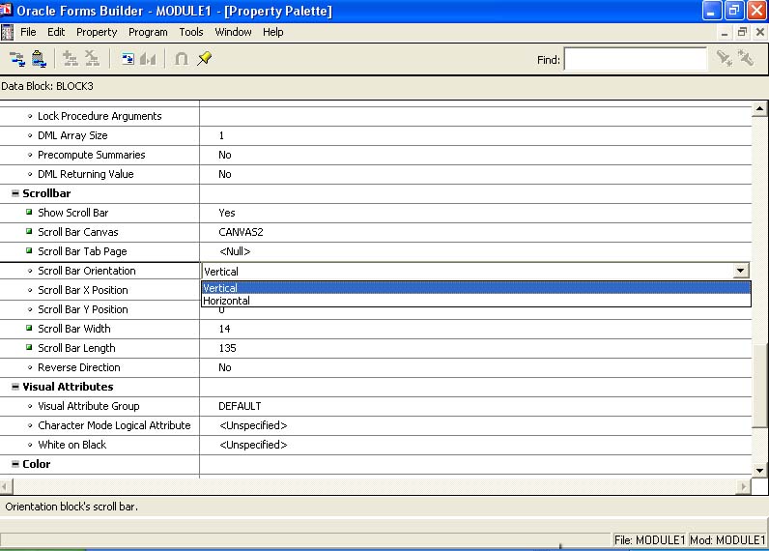Open the Property menu
Image resolution: width=769 pixels, height=551 pixels.
pos(97,32)
